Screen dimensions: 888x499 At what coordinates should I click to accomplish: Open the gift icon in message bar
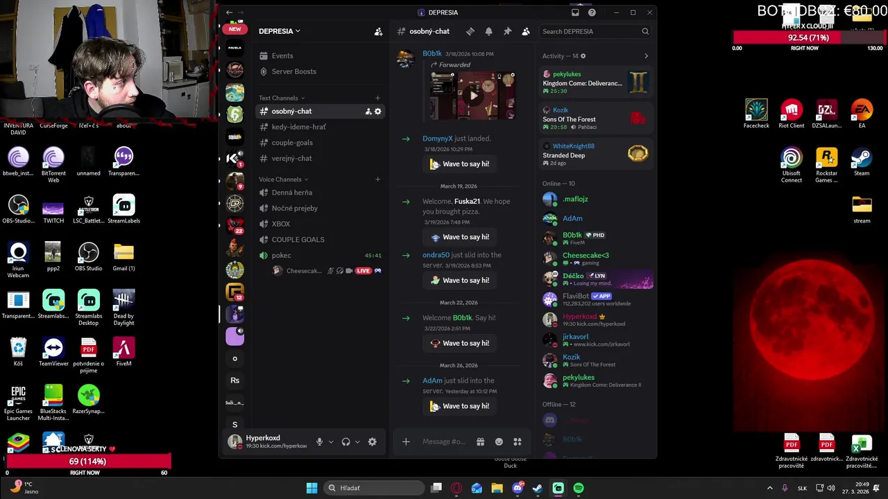(x=480, y=441)
